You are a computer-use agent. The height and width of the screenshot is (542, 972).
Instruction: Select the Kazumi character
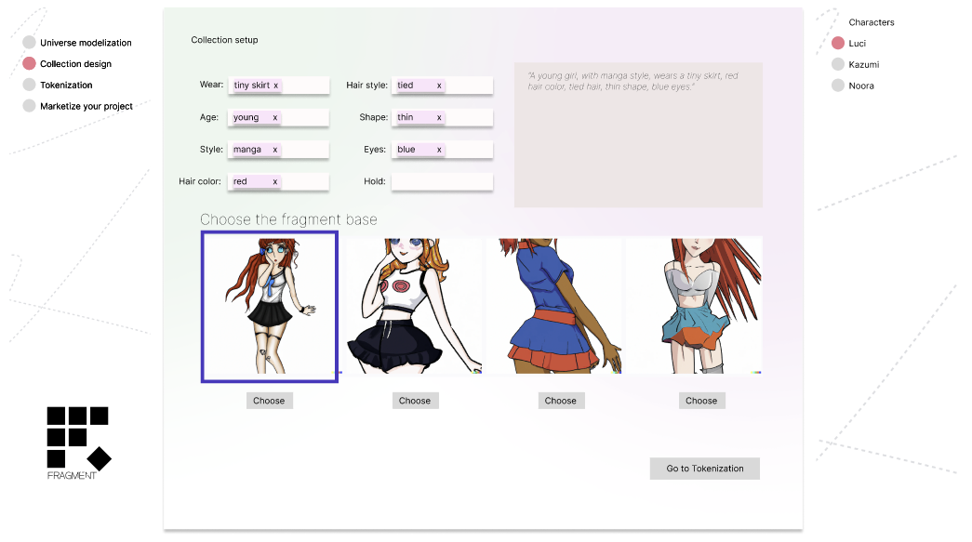click(862, 65)
